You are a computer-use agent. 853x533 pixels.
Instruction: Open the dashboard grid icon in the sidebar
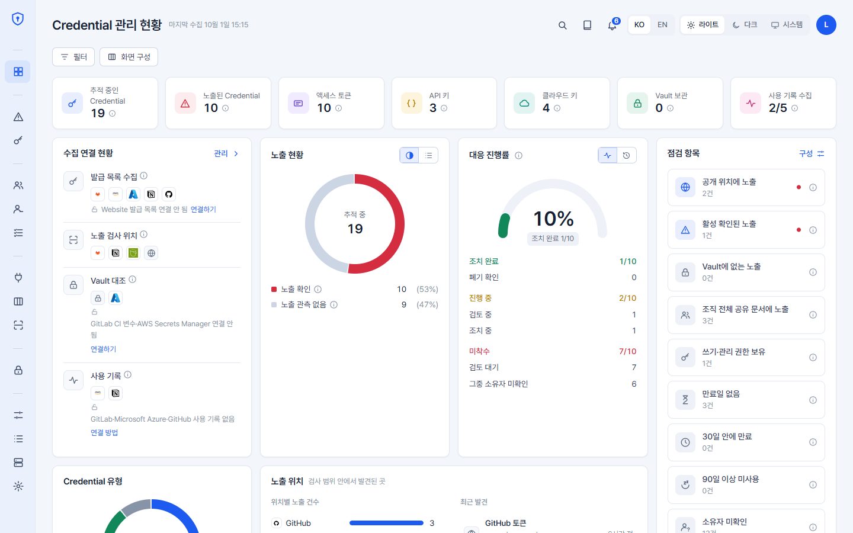[x=18, y=72]
